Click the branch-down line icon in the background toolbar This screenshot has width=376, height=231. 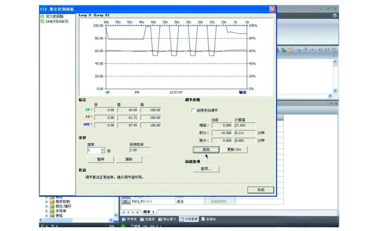click(x=299, y=50)
